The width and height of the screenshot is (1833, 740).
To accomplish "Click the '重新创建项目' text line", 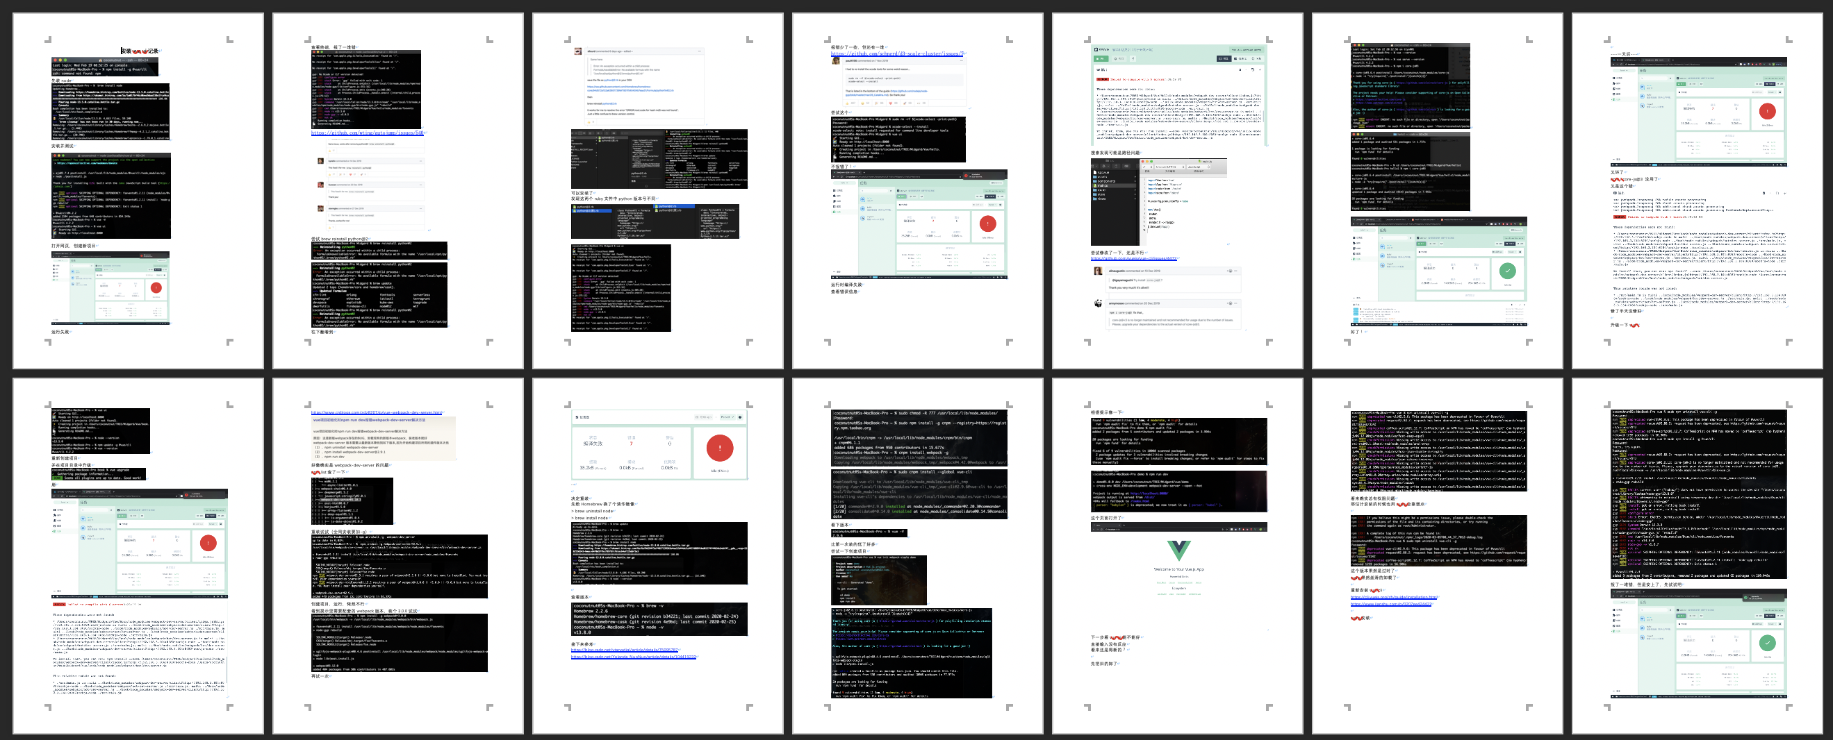I will (64, 458).
